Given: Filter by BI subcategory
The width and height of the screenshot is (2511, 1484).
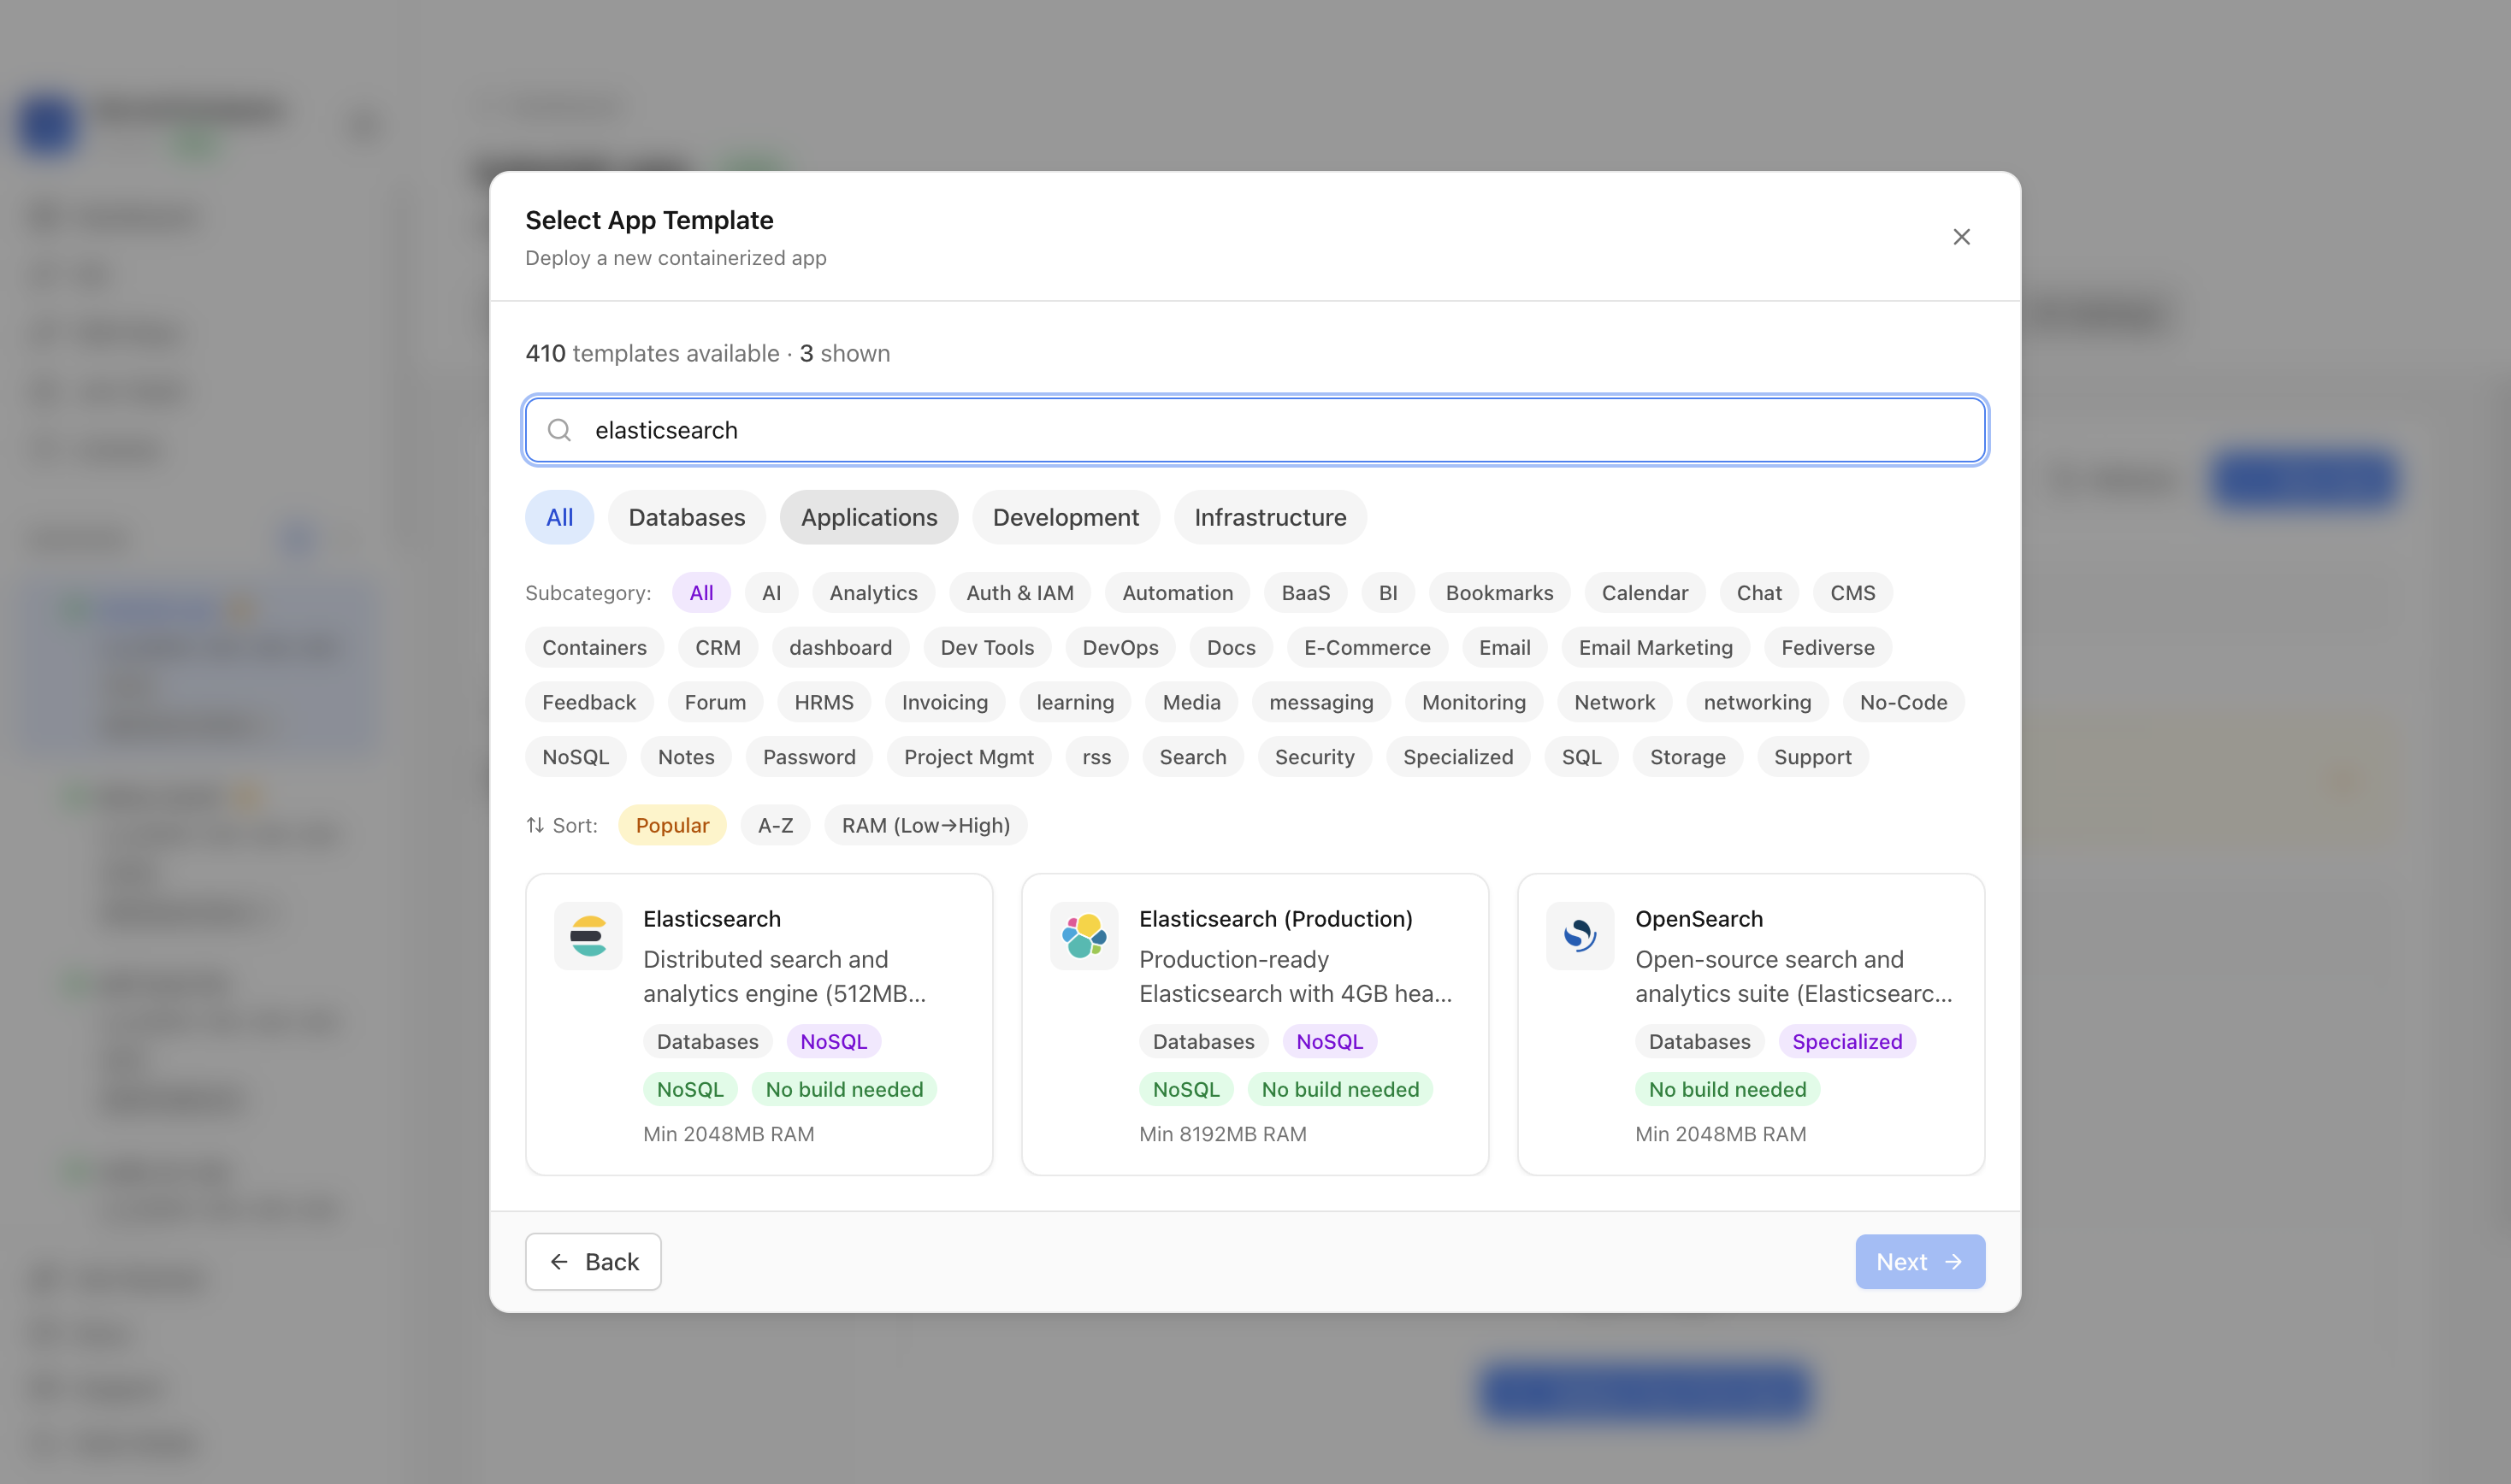Looking at the screenshot, I should click(1387, 593).
